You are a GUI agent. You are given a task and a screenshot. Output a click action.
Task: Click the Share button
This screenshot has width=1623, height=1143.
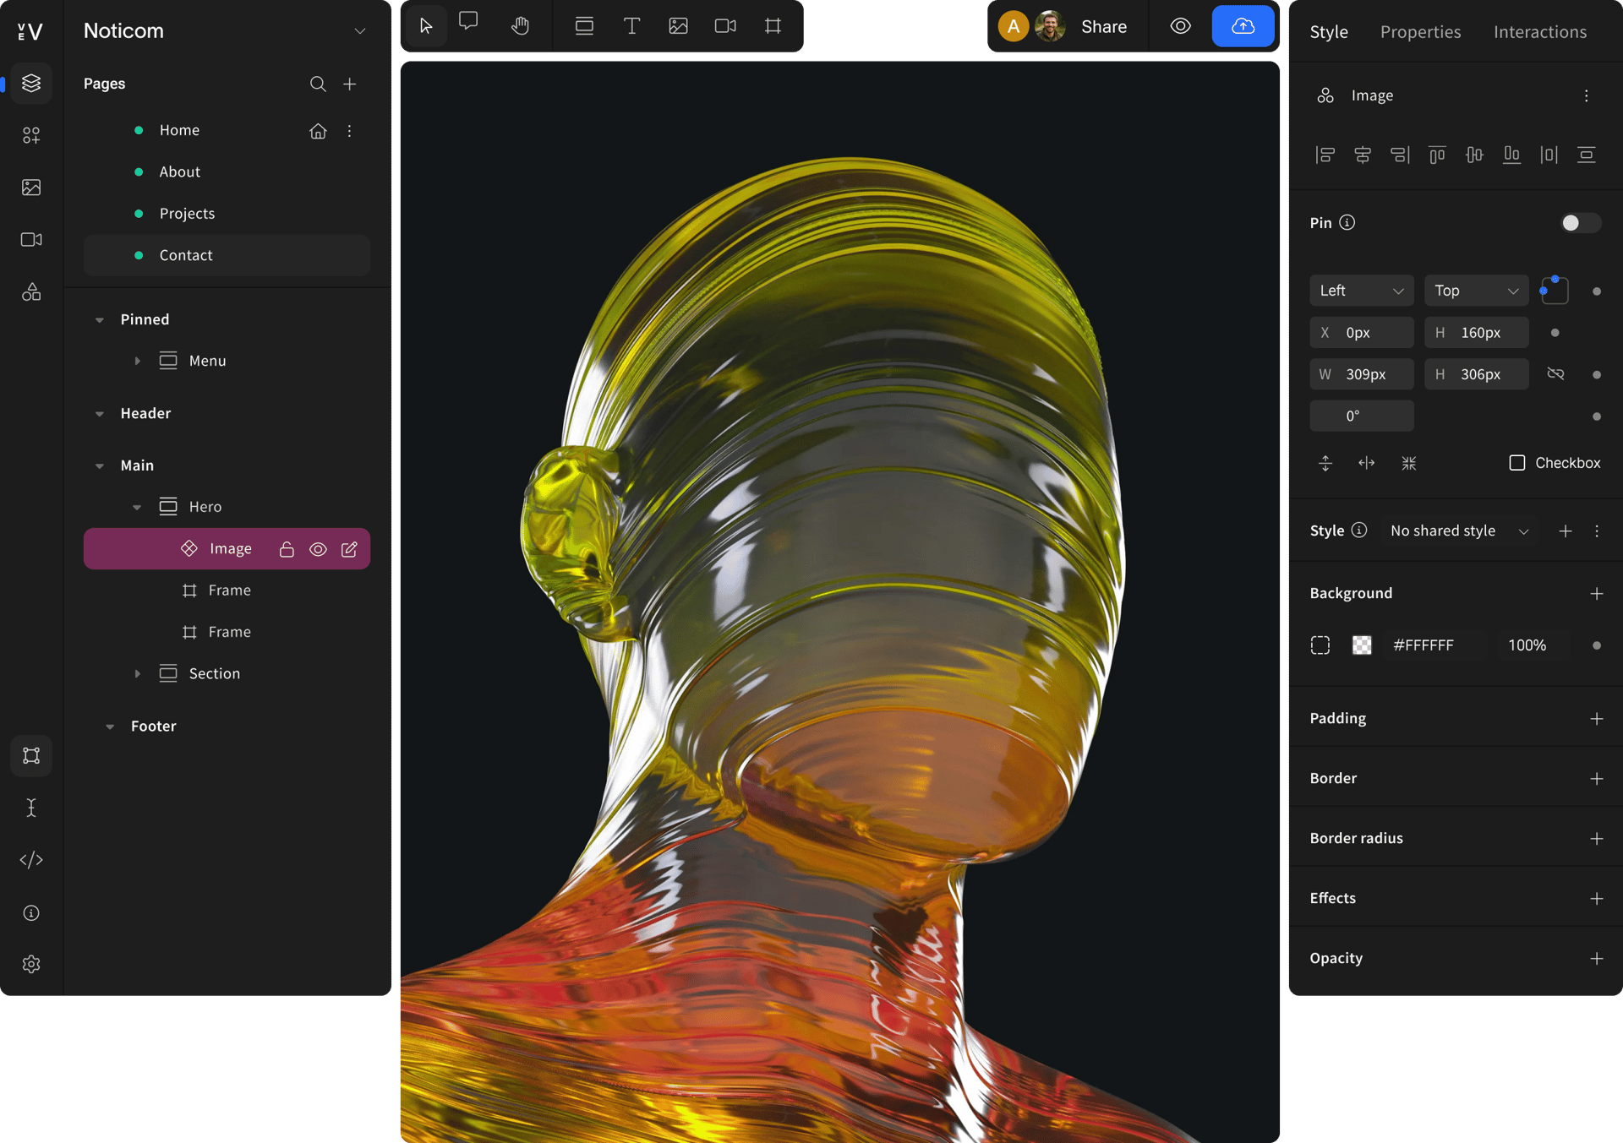[x=1103, y=26]
